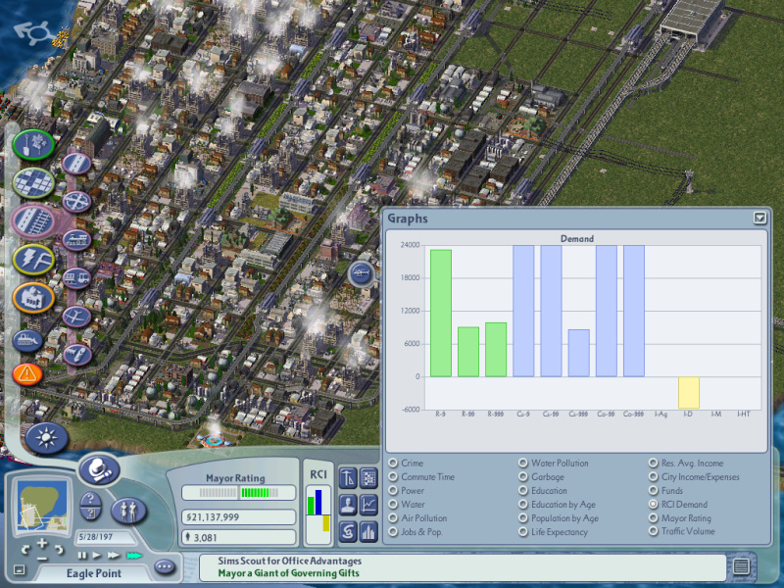Set simulation to fastest green triple-arrow speed
This screenshot has height=588, width=784.
(x=134, y=556)
